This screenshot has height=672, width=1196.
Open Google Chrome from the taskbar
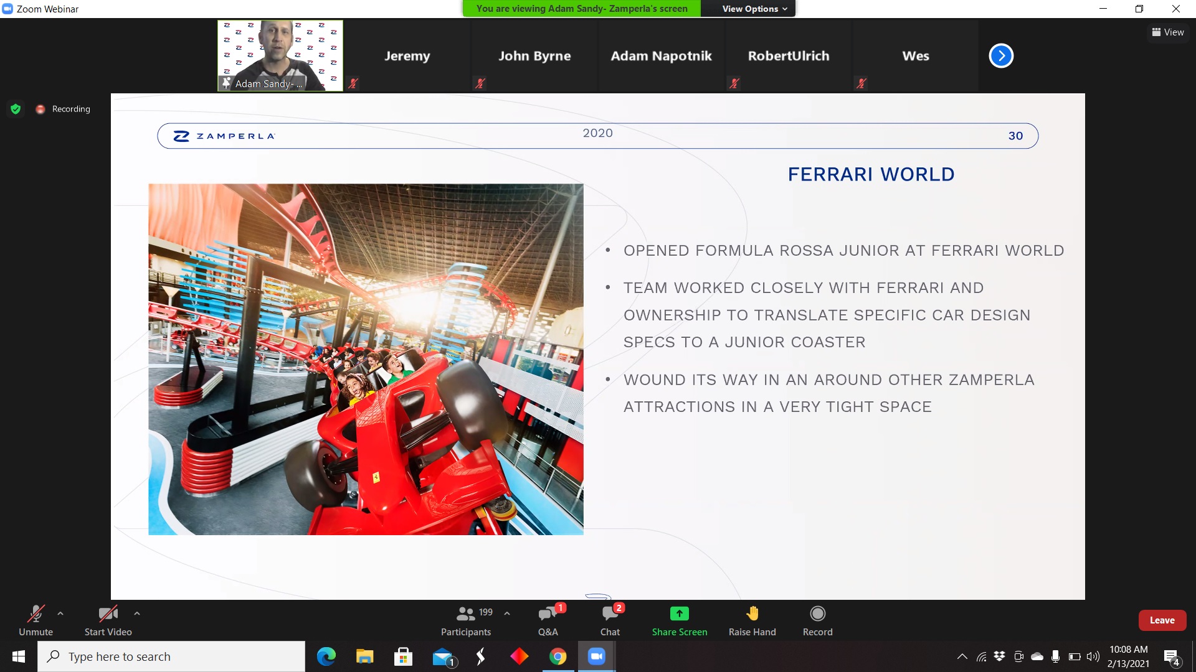(558, 656)
